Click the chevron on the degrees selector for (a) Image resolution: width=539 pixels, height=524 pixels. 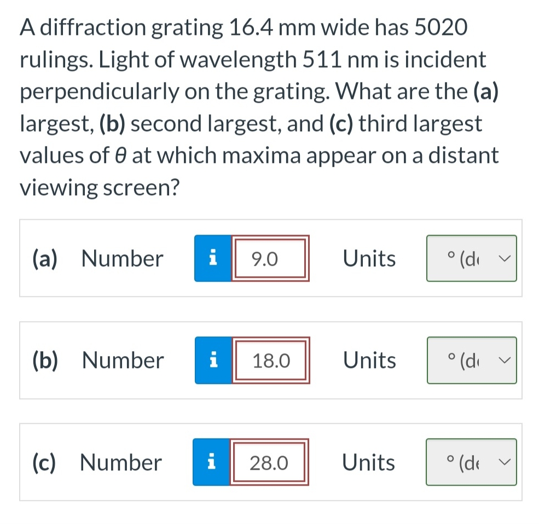(x=505, y=258)
